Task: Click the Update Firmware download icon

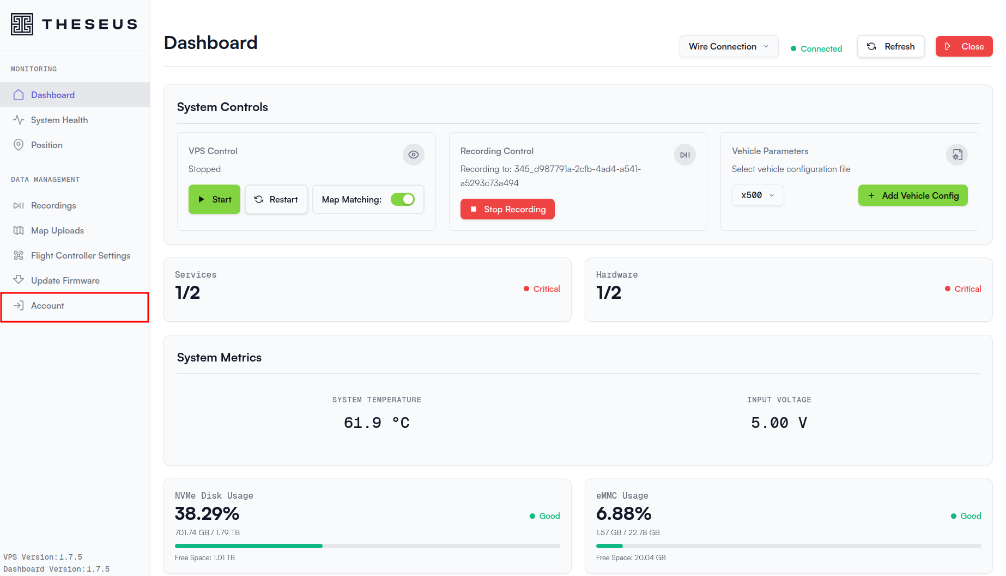Action: pyautogui.click(x=19, y=280)
